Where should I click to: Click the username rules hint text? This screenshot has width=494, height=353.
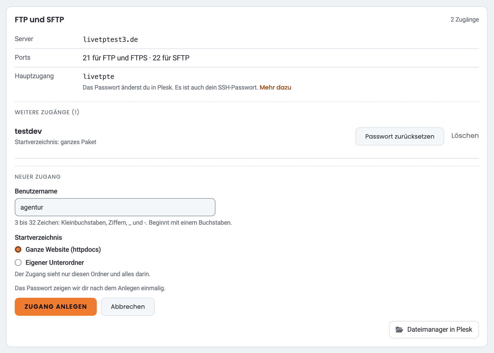click(123, 223)
